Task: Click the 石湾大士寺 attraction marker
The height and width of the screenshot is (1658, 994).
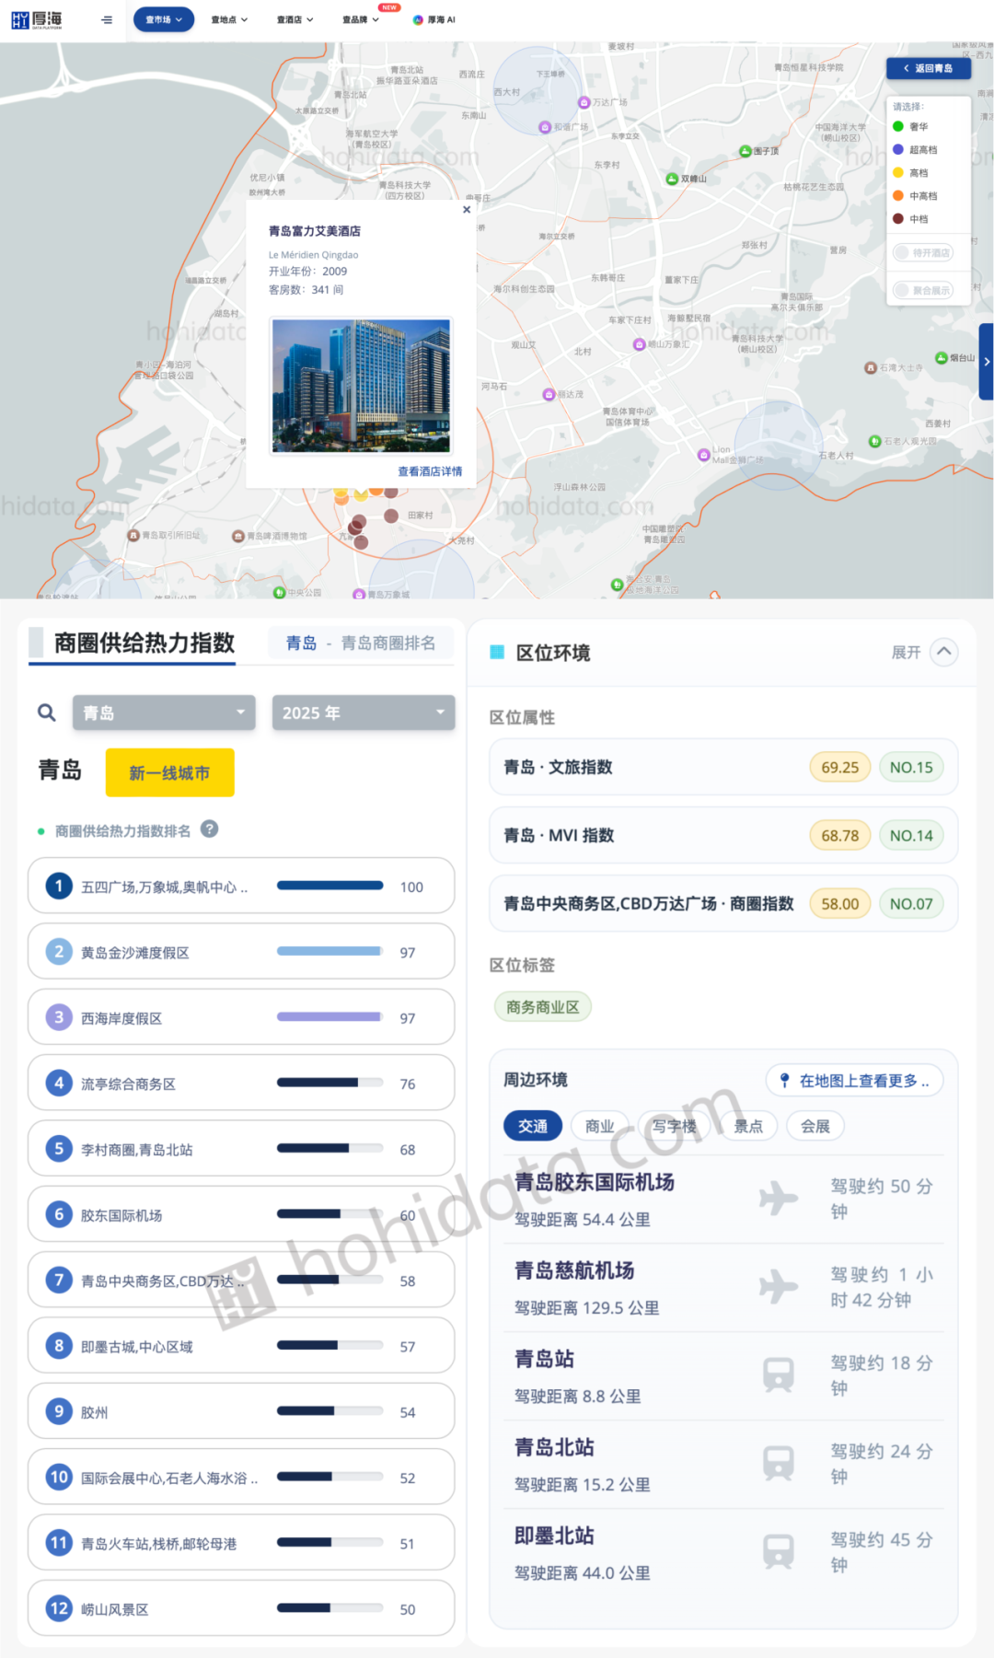Action: 871,367
